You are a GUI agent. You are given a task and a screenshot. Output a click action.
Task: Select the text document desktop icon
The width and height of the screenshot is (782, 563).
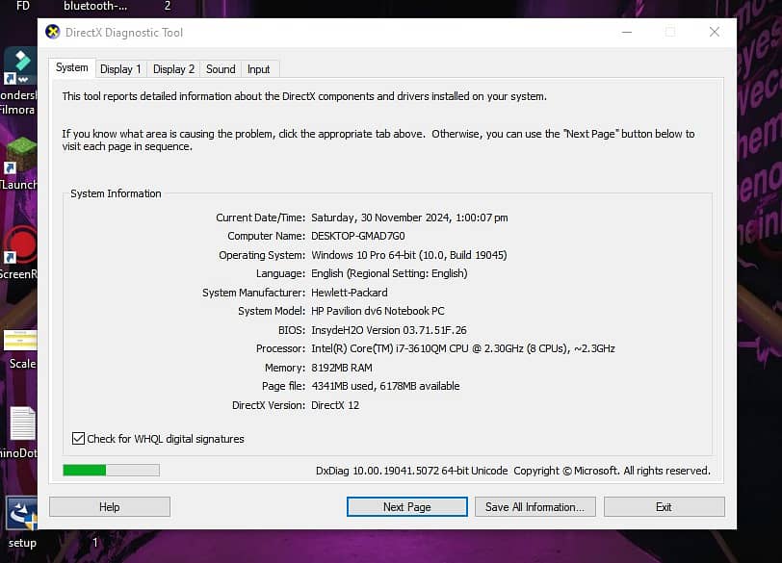22,423
